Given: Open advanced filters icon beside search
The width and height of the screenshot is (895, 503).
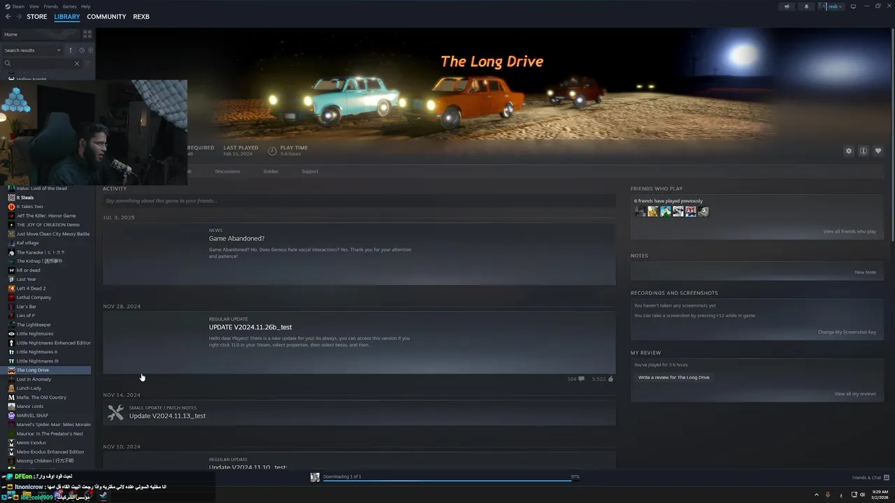Looking at the screenshot, I should [x=87, y=64].
